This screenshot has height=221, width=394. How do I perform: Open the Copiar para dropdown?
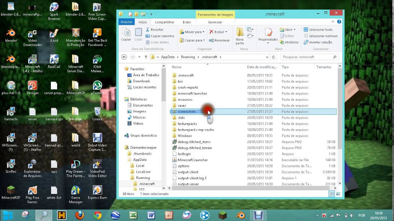192,40
